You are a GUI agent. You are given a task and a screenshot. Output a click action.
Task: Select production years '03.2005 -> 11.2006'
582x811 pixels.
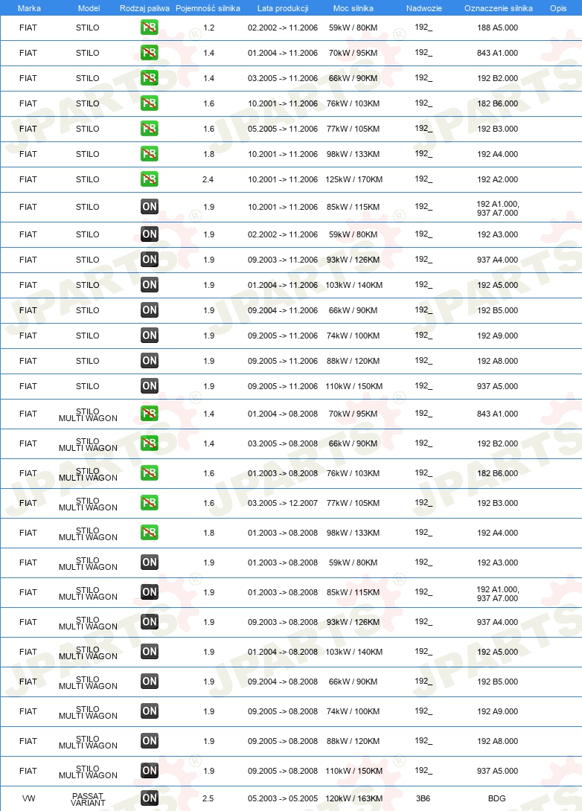(283, 78)
